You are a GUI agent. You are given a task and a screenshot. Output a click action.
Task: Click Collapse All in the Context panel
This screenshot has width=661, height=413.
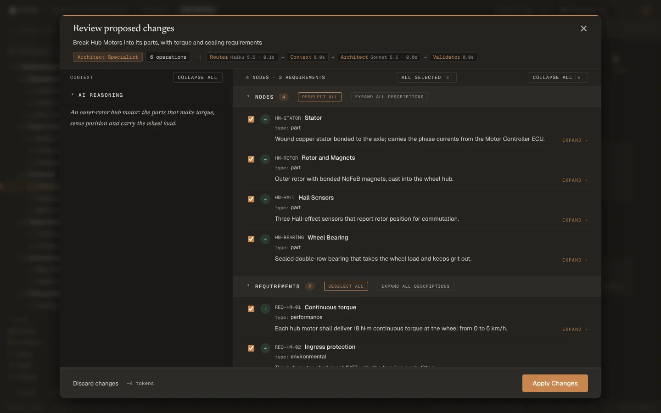pos(197,78)
